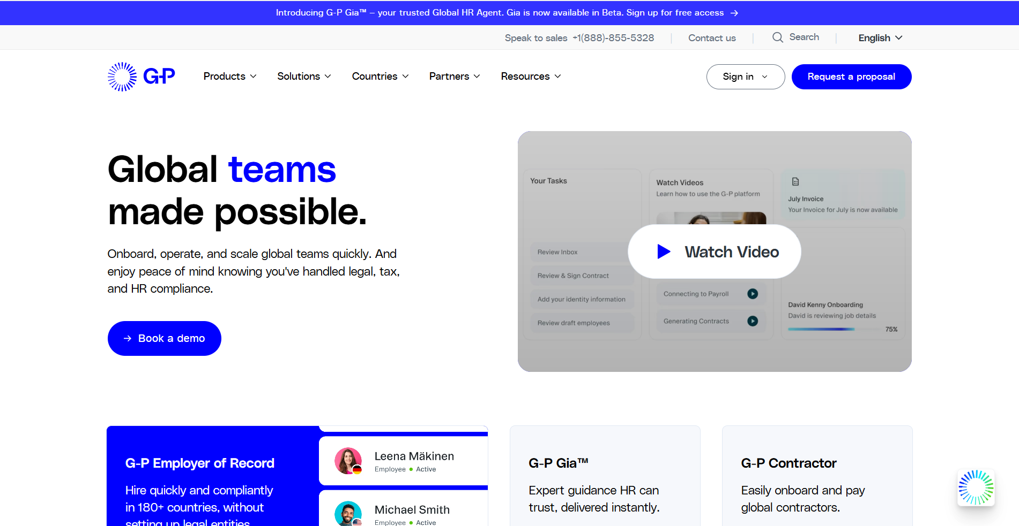
Task: Click Leena Mäkinen's profile avatar
Action: (x=348, y=461)
